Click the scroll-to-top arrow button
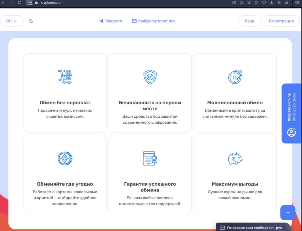Image resolution: width=302 pixels, height=231 pixels. [x=288, y=213]
